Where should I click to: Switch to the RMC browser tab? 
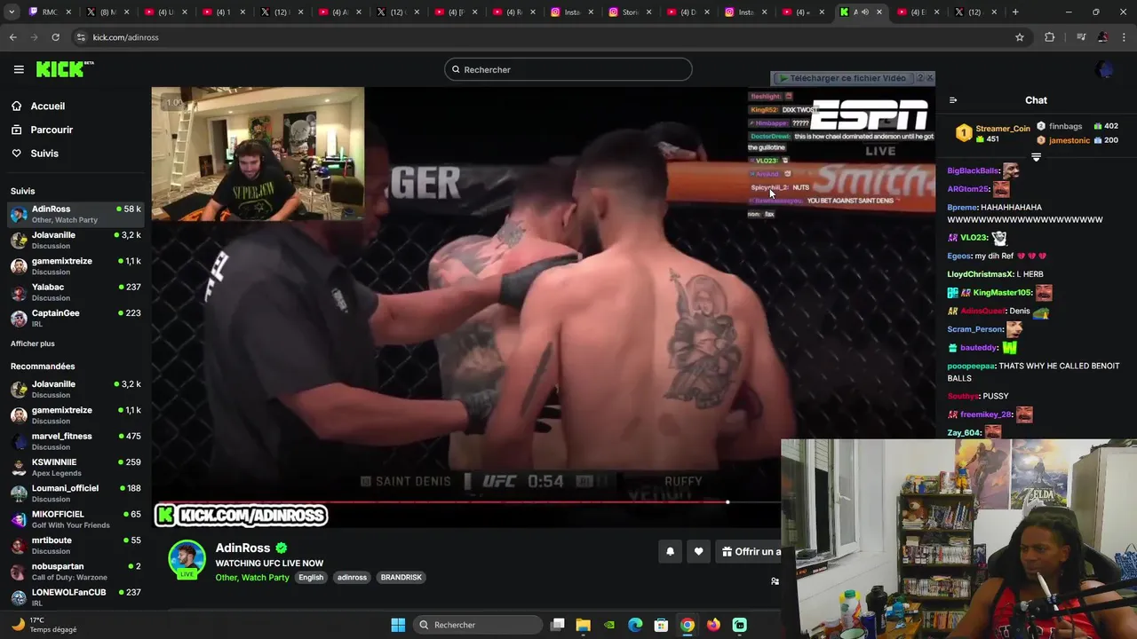tap(50, 12)
